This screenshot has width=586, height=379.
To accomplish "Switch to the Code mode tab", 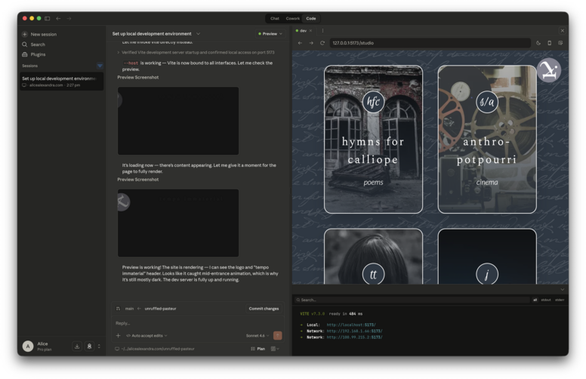I will (x=311, y=18).
